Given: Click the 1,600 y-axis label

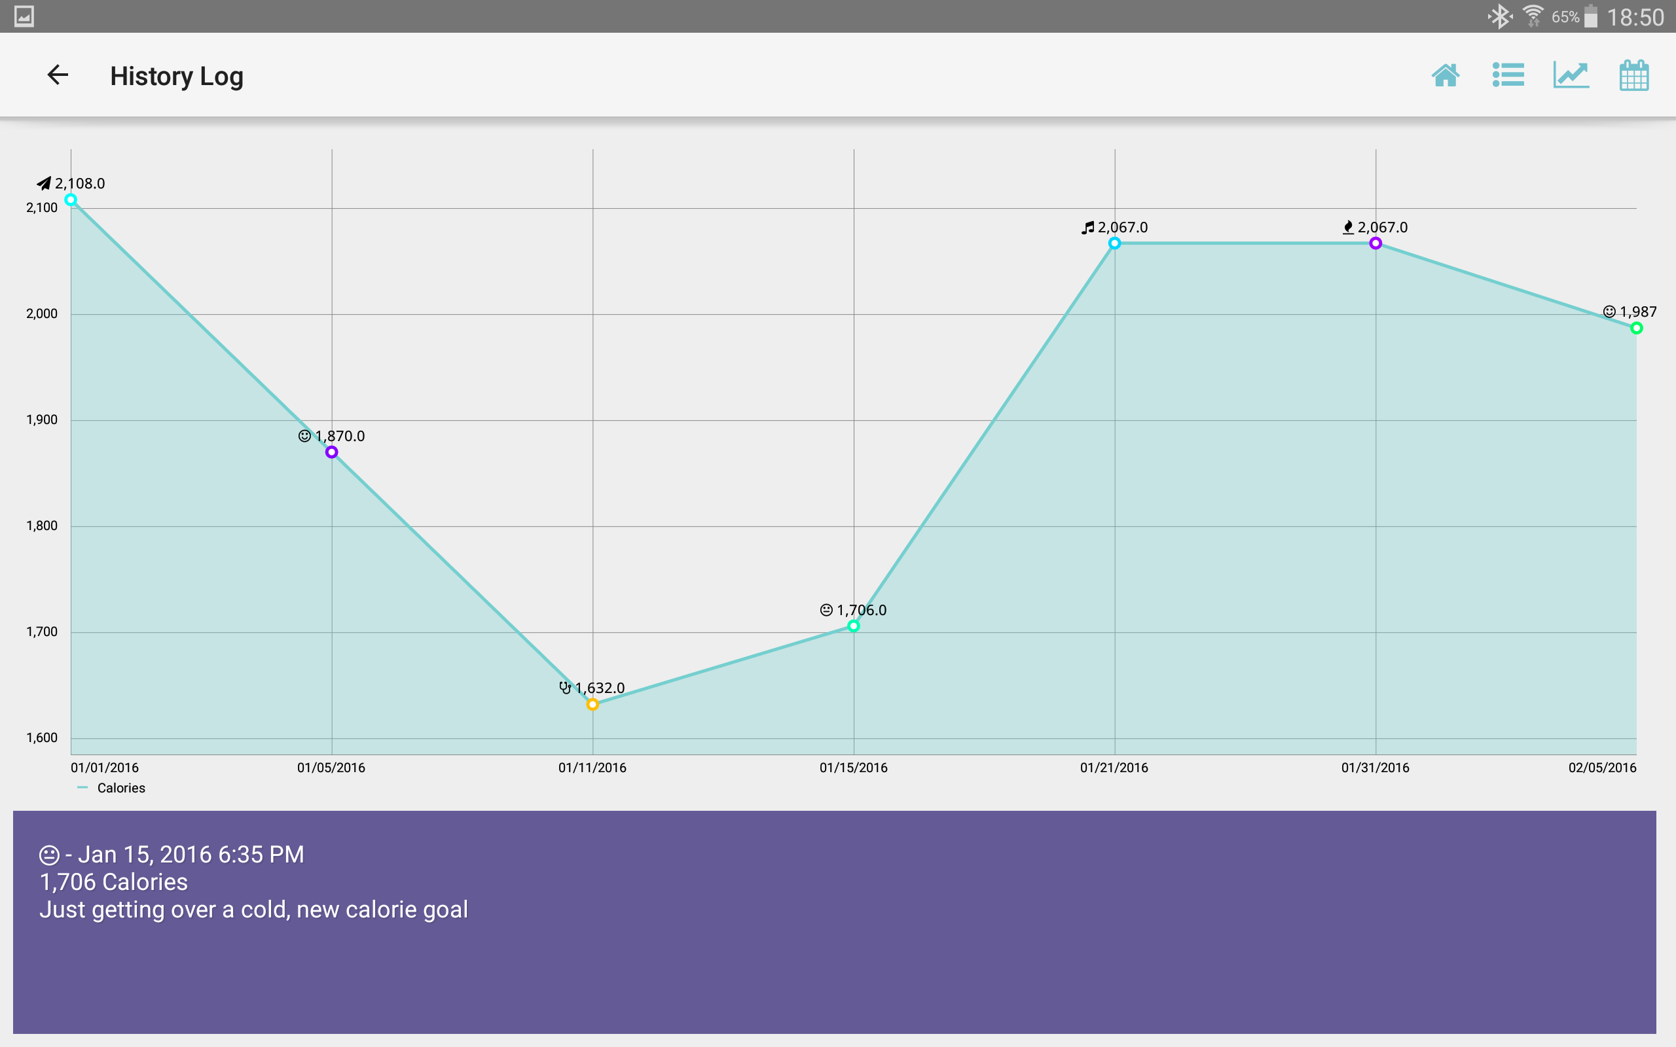Looking at the screenshot, I should 41,737.
